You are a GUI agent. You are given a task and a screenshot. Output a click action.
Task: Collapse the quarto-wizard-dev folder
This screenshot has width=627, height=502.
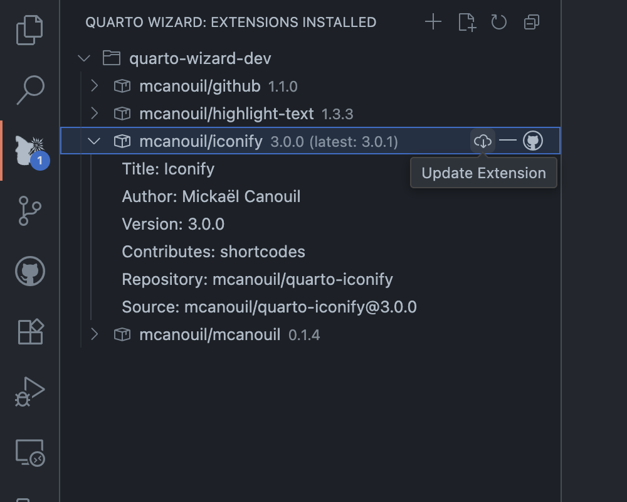point(83,58)
